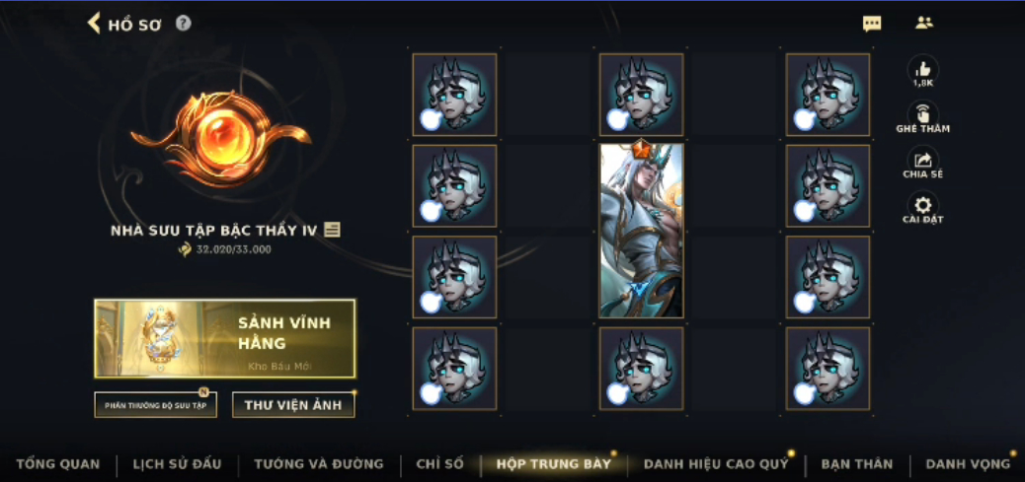Open Thư Viện Ảnh gallery

(x=293, y=405)
